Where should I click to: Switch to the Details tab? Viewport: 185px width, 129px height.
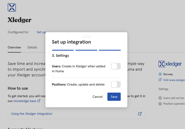tap(32, 48)
